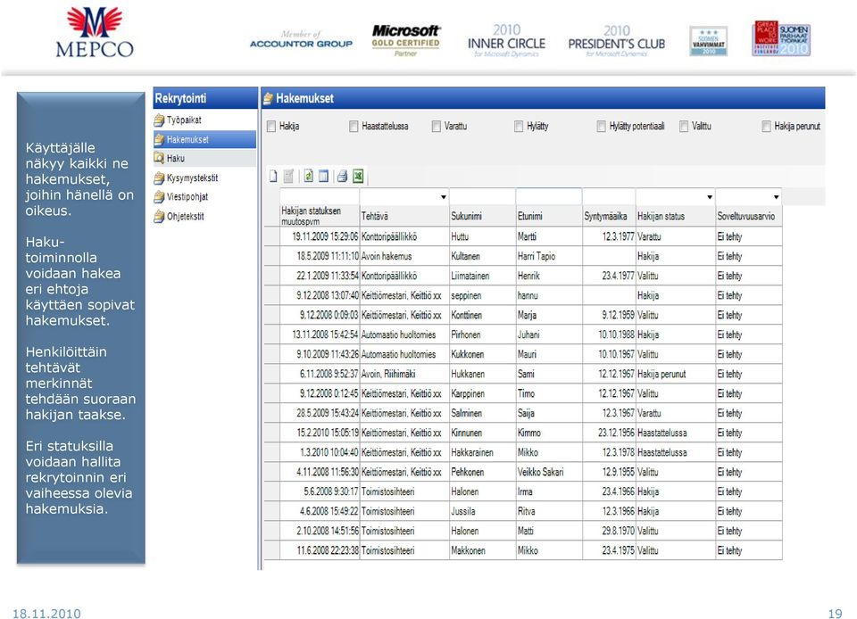
Task: Tick the Valittu checkbox
Action: (x=684, y=127)
